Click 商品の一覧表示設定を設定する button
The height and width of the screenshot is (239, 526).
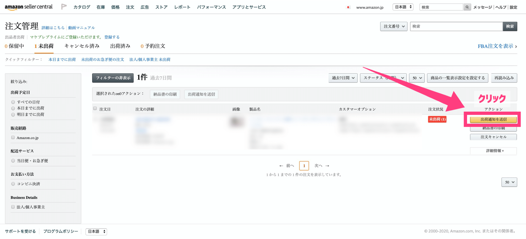(x=458, y=78)
